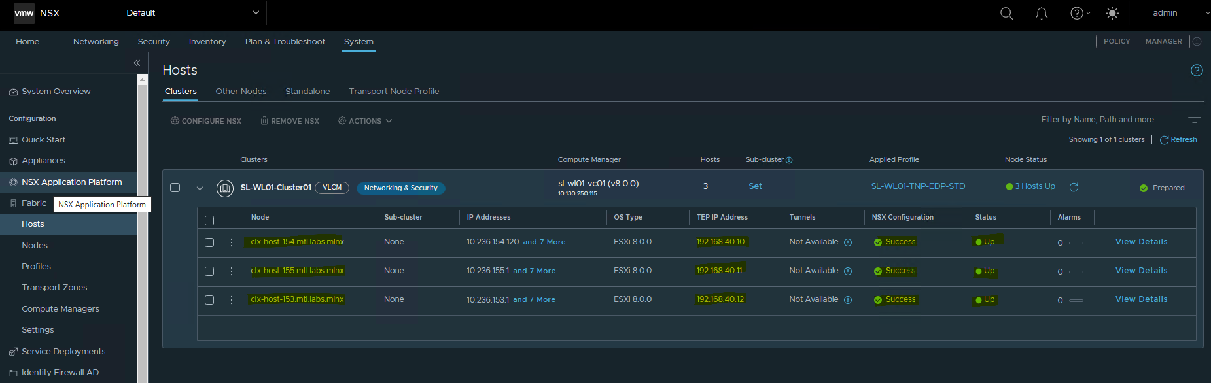This screenshot has width=1211, height=383.
Task: Click the alarms bar for clx-host-155
Action: click(x=1076, y=272)
